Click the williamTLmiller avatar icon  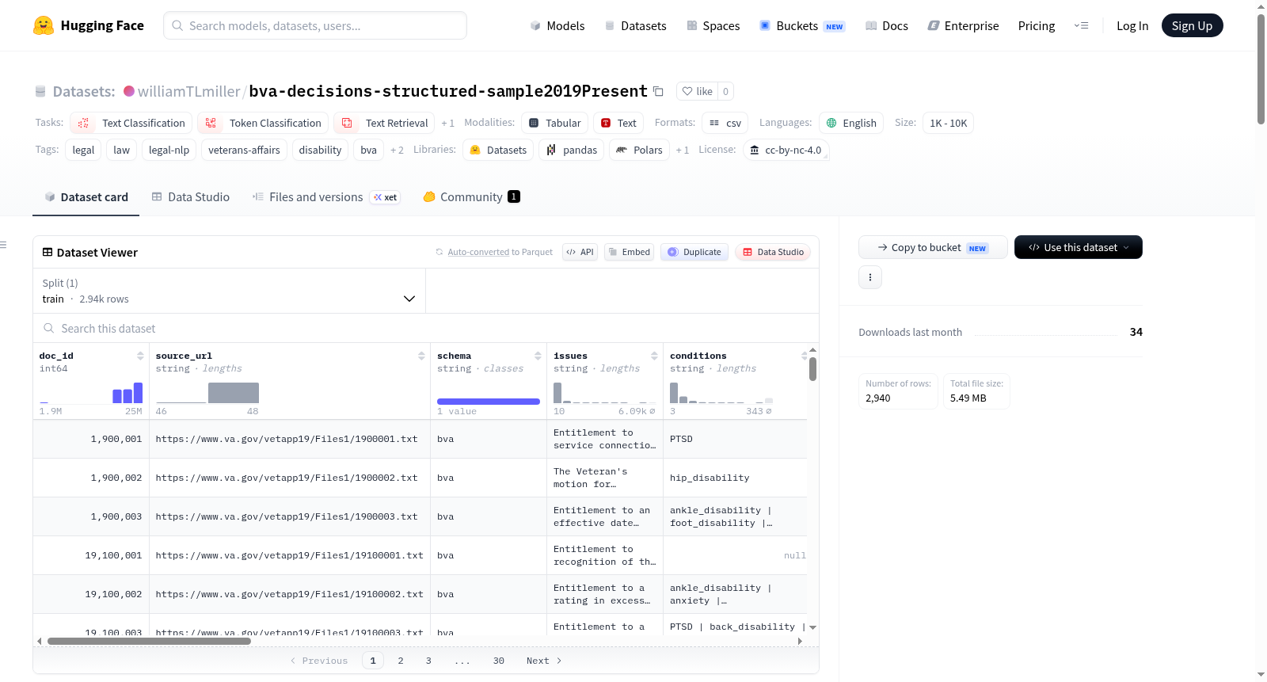click(129, 91)
